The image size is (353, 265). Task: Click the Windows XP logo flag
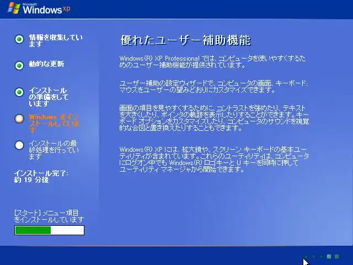pos(14,8)
